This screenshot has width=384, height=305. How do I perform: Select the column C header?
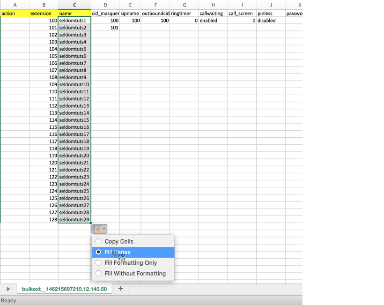click(x=74, y=5)
